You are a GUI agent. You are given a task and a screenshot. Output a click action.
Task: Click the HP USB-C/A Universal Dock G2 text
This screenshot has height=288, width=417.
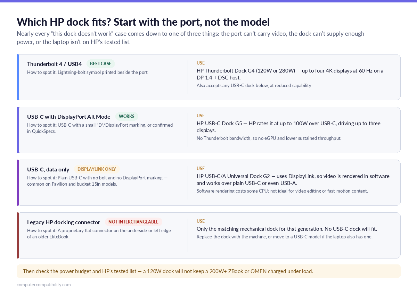(293, 179)
